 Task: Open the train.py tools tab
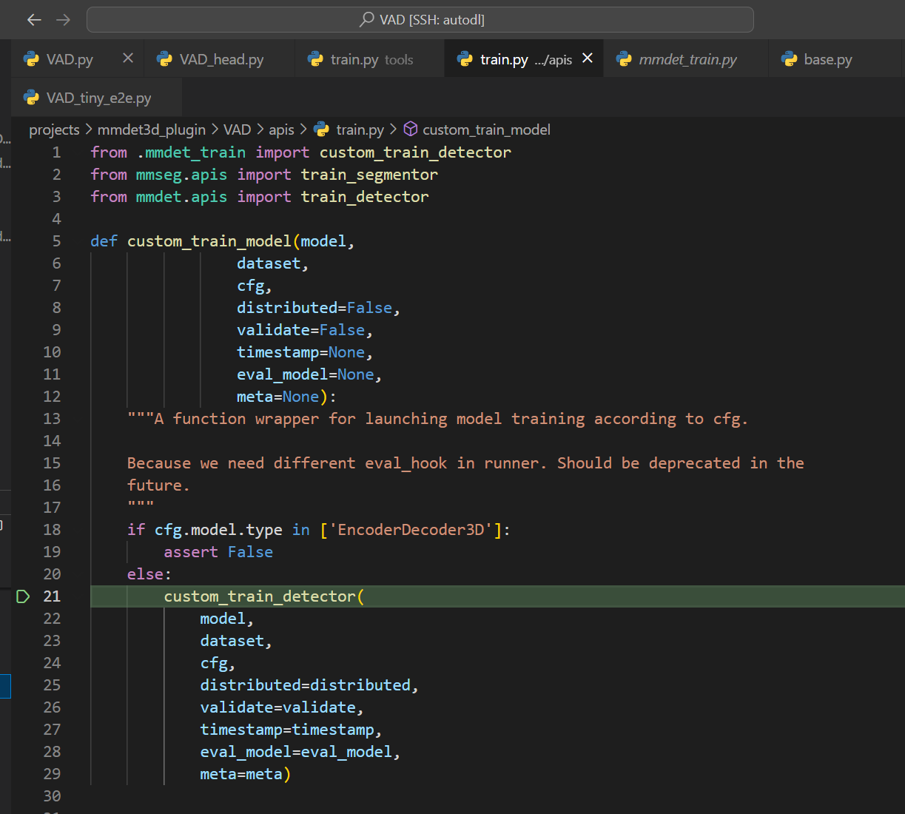click(371, 59)
